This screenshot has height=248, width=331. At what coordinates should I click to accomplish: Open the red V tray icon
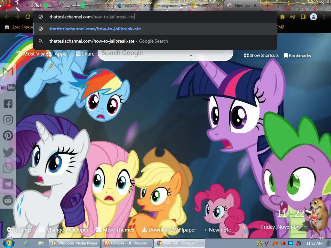point(267,243)
